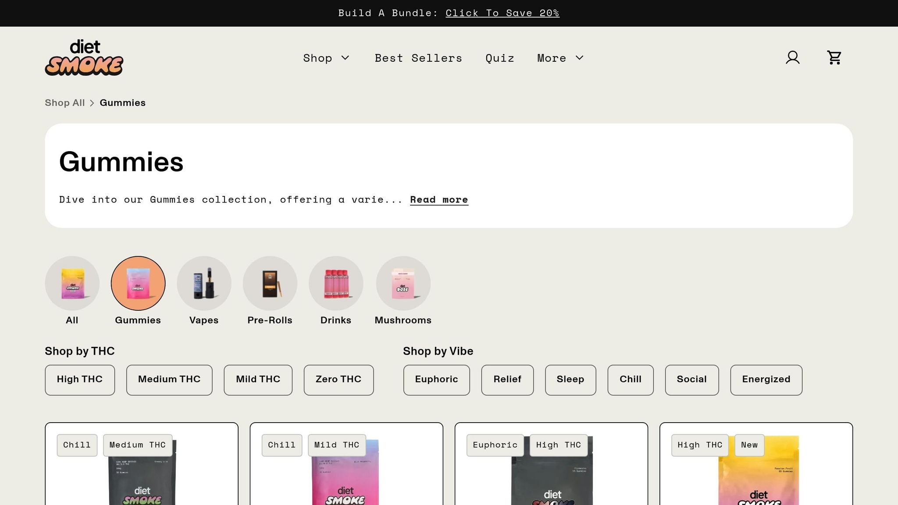Click the Chill tag on second product card
The height and width of the screenshot is (505, 898).
click(282, 445)
